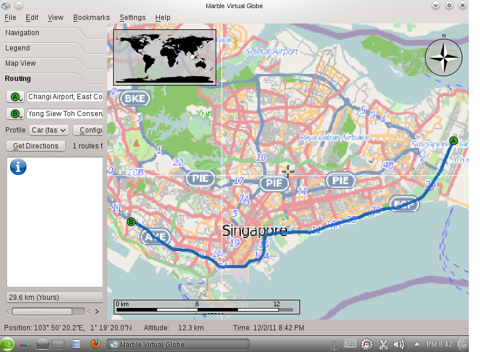Open the Legend tab
Viewport: 480px width, 352px height.
(18, 48)
